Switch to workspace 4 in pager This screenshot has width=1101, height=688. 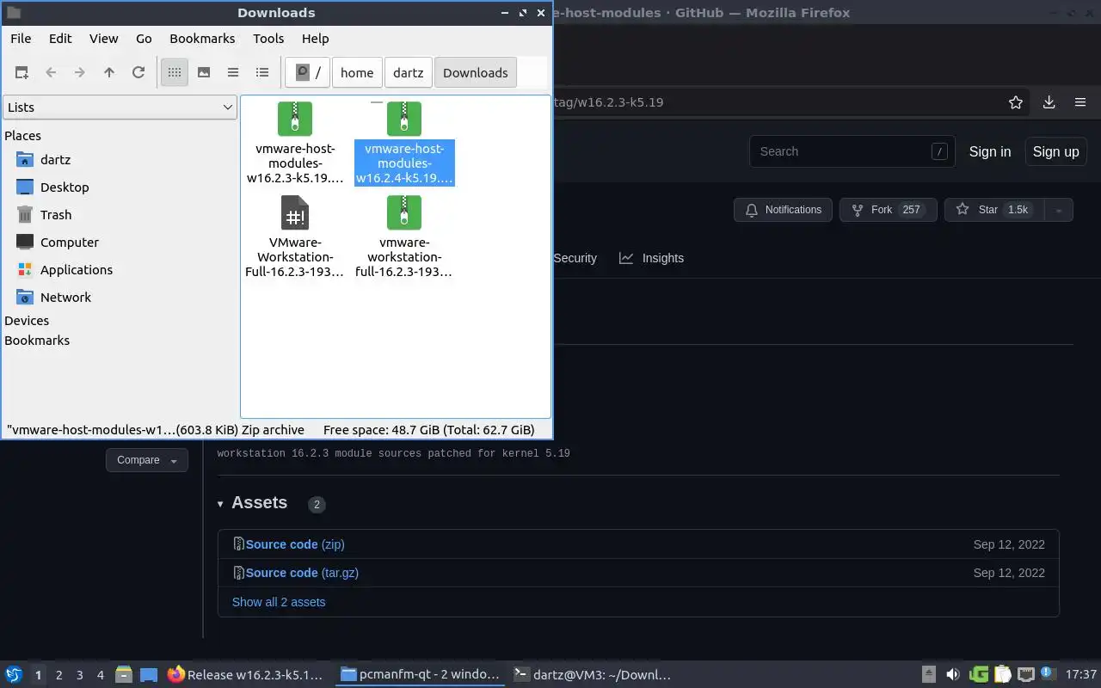(x=101, y=675)
